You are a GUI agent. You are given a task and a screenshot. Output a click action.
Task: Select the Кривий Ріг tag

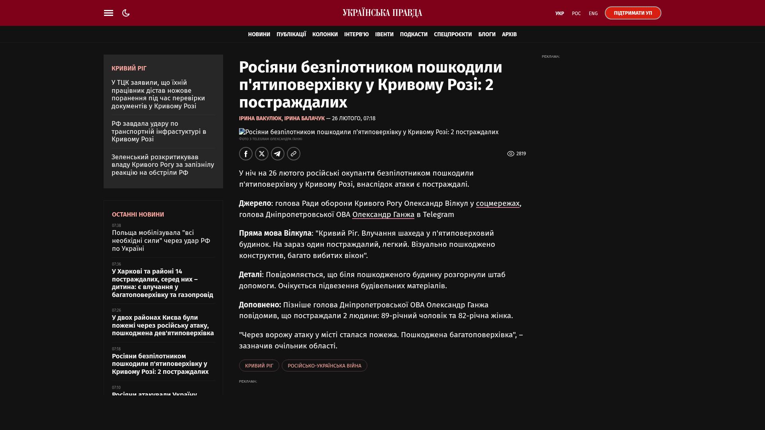click(x=259, y=365)
